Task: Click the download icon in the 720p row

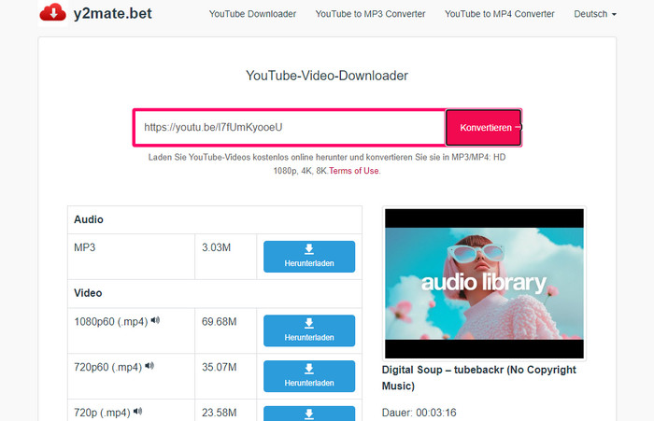Action: pos(309,412)
